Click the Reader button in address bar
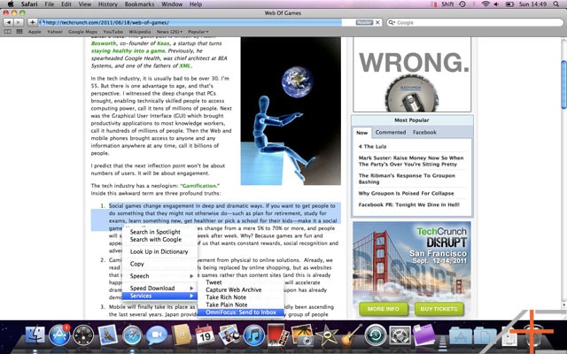 coord(364,22)
